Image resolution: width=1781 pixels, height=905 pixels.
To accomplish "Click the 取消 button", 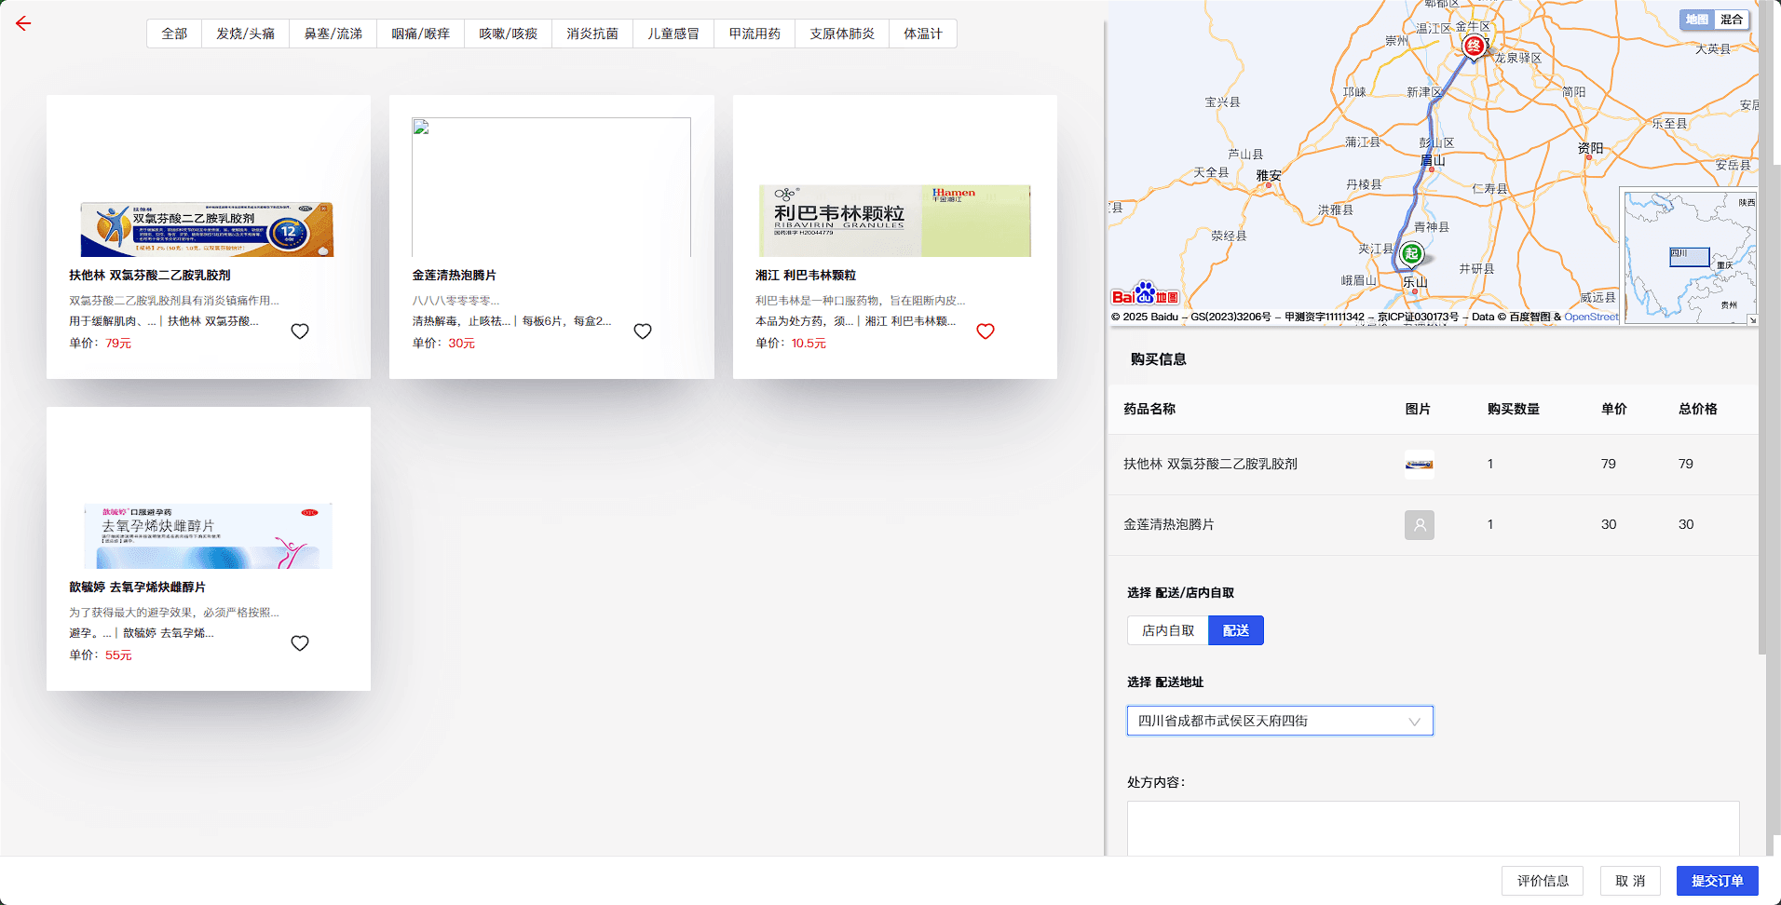I will point(1630,881).
